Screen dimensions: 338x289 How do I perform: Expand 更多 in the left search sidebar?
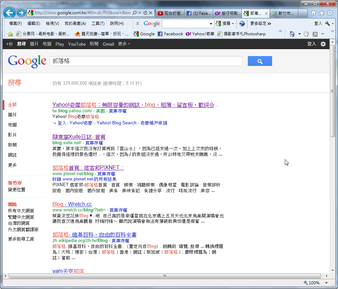pyautogui.click(x=12, y=165)
